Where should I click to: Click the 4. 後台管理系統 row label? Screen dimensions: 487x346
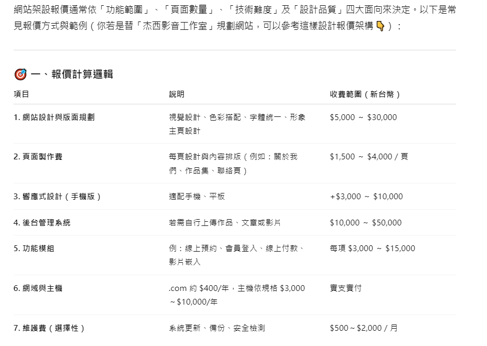point(42,223)
